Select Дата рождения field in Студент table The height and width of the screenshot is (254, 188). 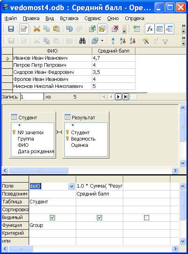[36, 152]
